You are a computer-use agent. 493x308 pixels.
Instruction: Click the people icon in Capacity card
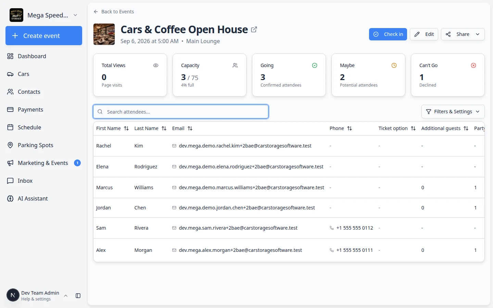tap(235, 65)
